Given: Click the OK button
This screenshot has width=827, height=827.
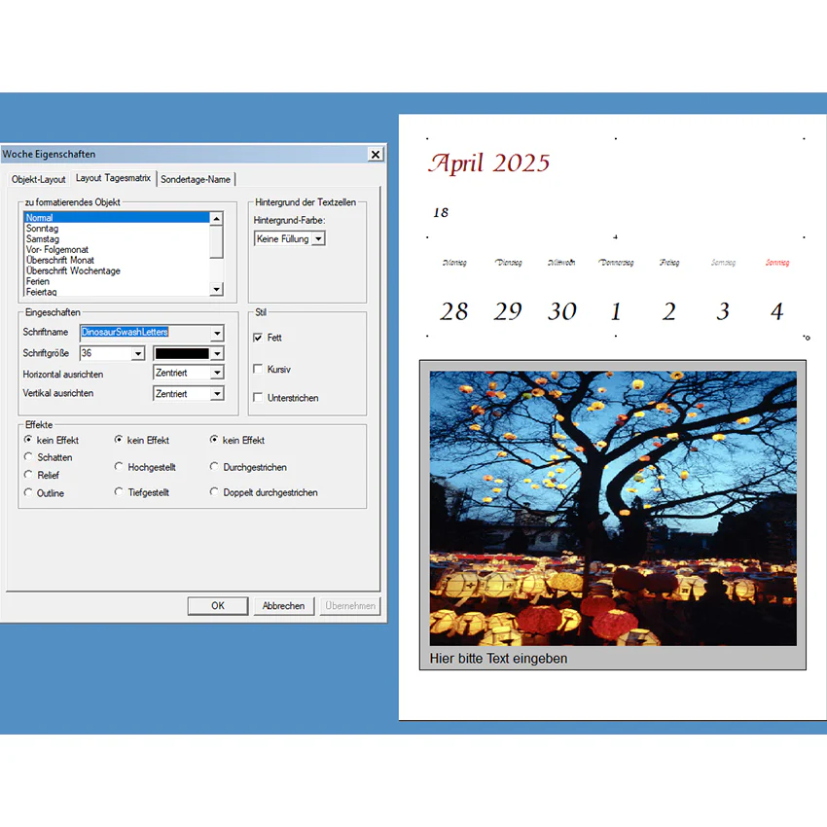Looking at the screenshot, I should click(218, 606).
